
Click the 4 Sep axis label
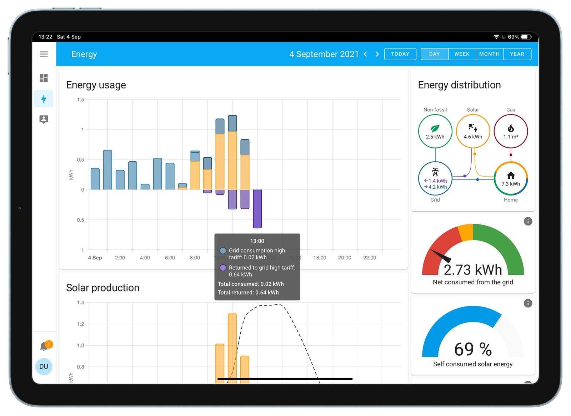[95, 258]
